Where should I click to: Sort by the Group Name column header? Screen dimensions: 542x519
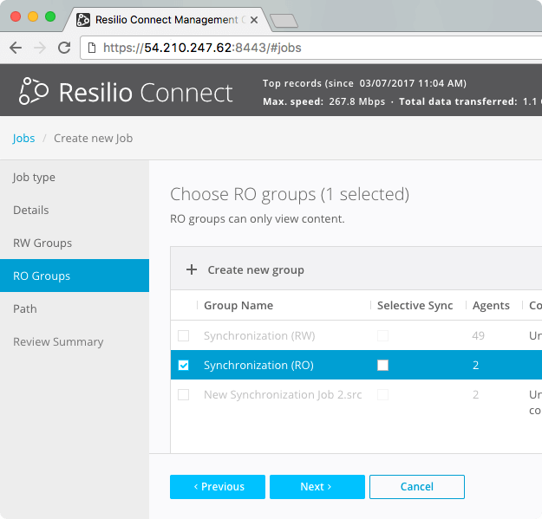coord(238,305)
